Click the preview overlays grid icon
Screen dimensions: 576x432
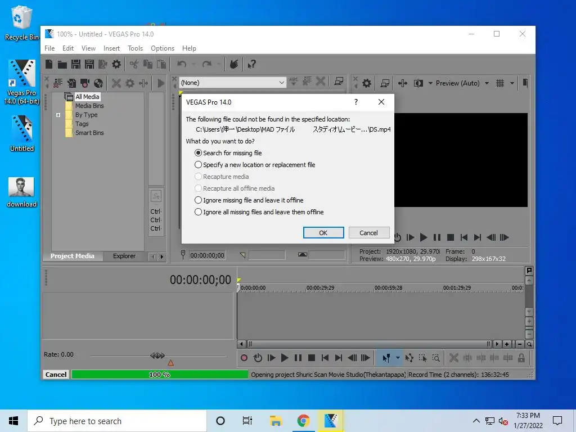[499, 83]
